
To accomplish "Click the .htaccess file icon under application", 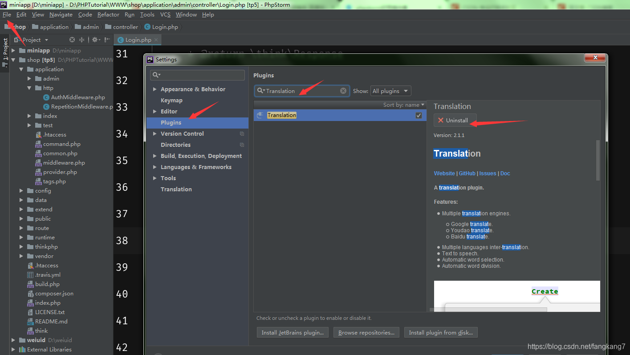I will 39,134.
